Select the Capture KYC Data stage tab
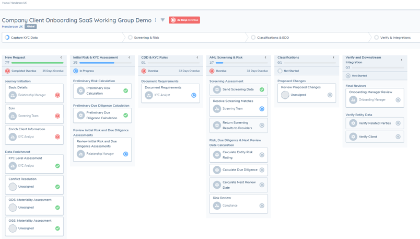The image size is (420, 239). [62, 38]
